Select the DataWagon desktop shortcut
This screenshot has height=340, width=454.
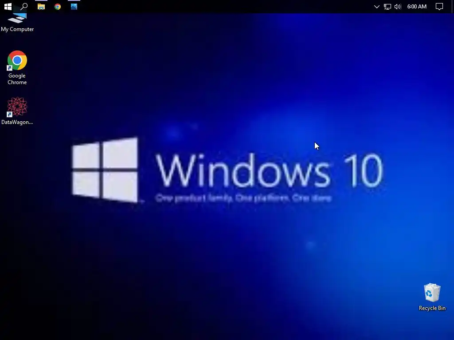click(17, 111)
